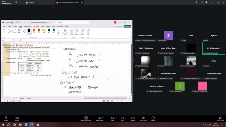Image resolution: width=226 pixels, height=127 pixels.
Task: Click the Excel horizontal scrollbar
Action: tap(105, 98)
